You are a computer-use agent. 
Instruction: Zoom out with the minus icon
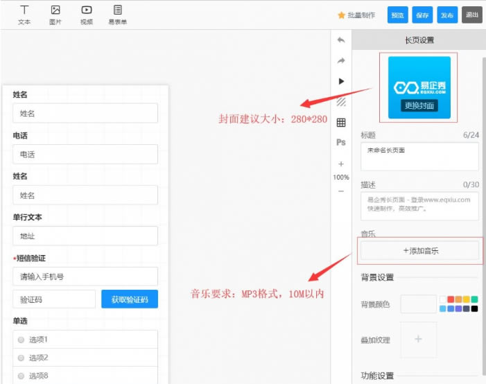tap(341, 191)
